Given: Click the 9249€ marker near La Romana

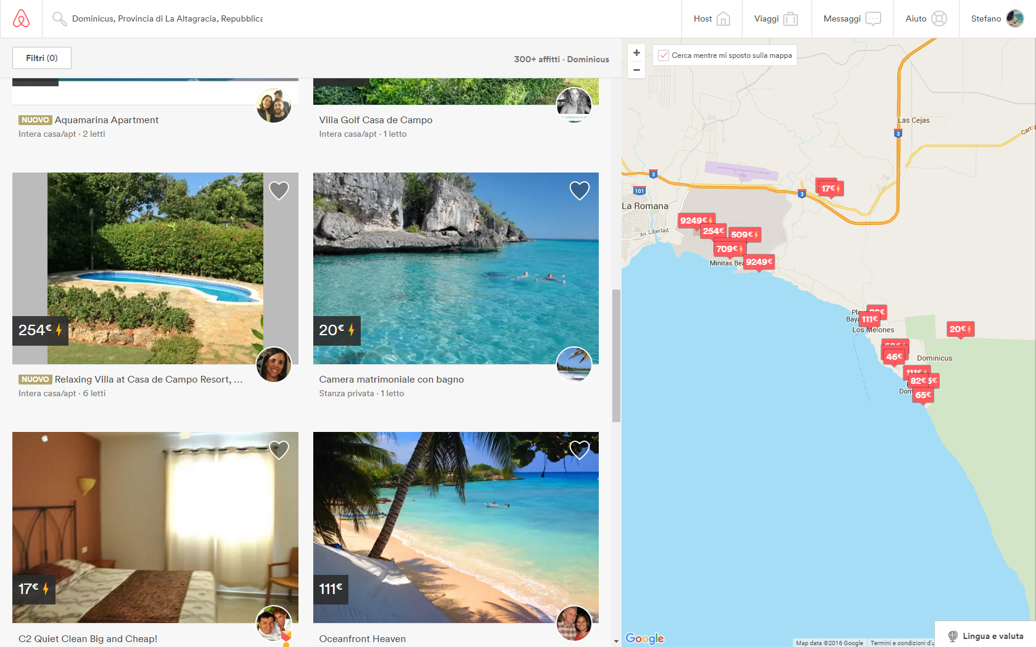Looking at the screenshot, I should click(696, 221).
